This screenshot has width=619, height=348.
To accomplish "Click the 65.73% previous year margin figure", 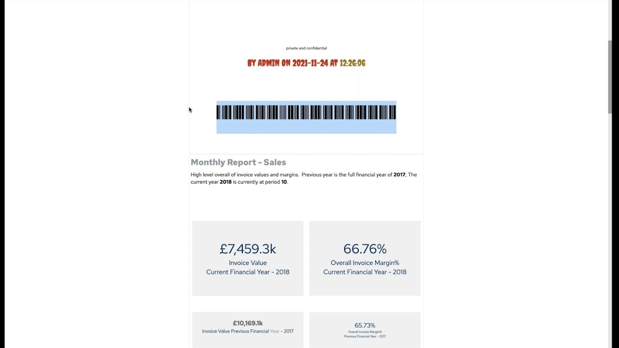I will (365, 326).
